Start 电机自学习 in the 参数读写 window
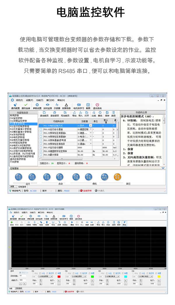Image resolution: width=175 pixels, height=305 pixels. 78,106
